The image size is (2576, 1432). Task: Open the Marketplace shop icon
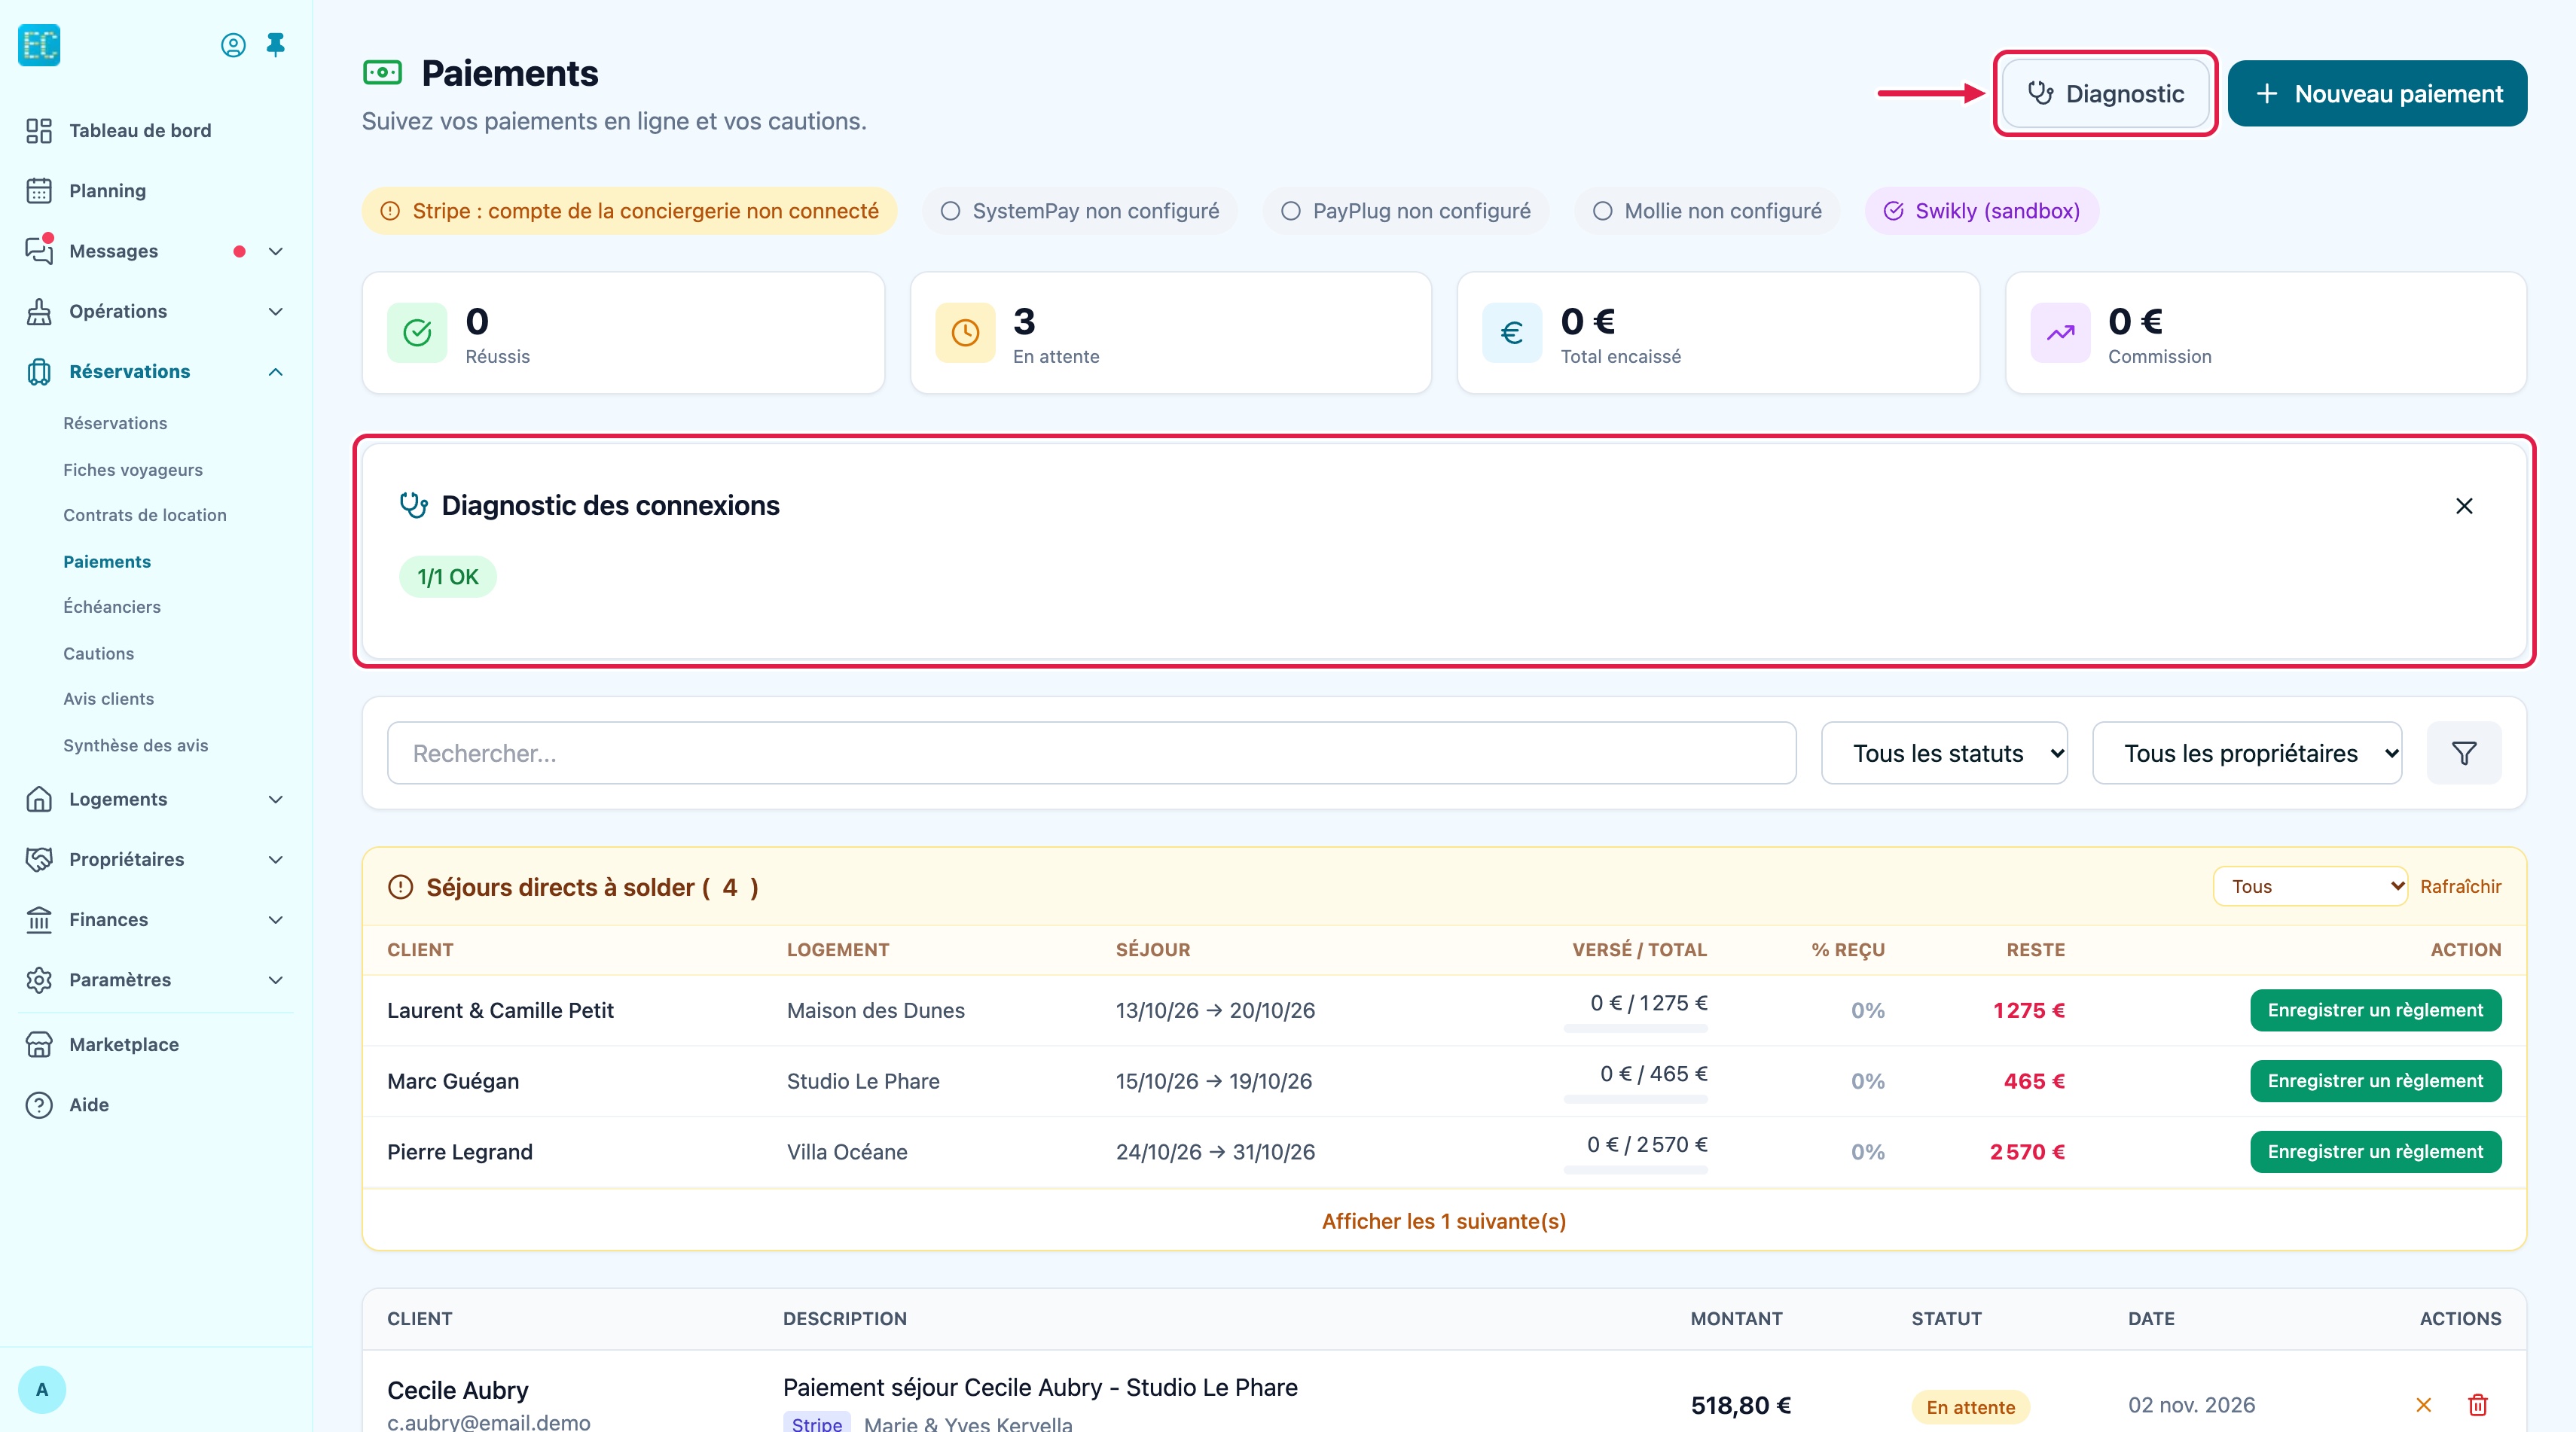pos(39,1044)
